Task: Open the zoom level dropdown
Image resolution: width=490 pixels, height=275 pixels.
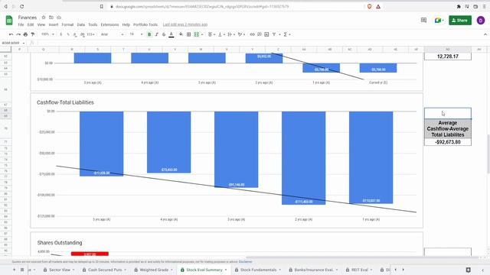Action: tap(47, 34)
